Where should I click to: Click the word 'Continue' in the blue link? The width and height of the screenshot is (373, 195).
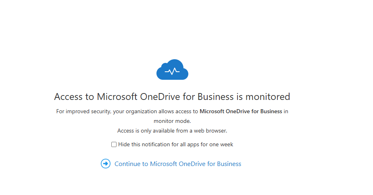127,164
